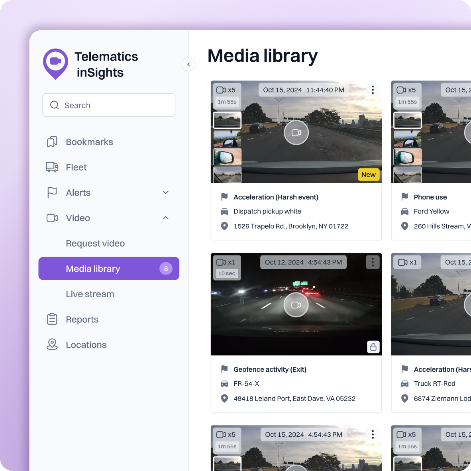Viewport: 471px width, 471px height.
Task: Open options menu on Oct 15 4:54:43 PM video
Action: pyautogui.click(x=373, y=434)
